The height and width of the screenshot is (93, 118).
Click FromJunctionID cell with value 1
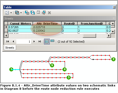click(x=92, y=27)
